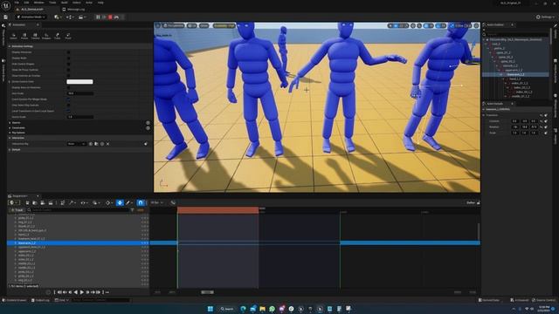559x314 pixels.
Task: Click the Track add button in Sequencer
Action: 17,210
